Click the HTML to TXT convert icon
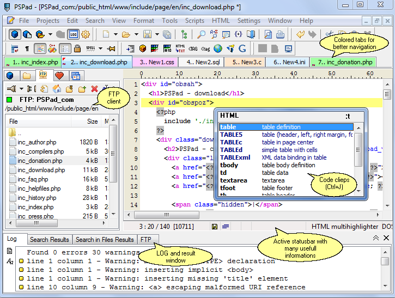 (x=180, y=48)
